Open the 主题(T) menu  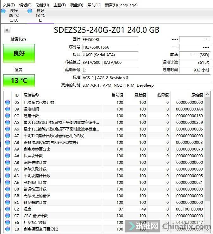(x=60, y=5)
